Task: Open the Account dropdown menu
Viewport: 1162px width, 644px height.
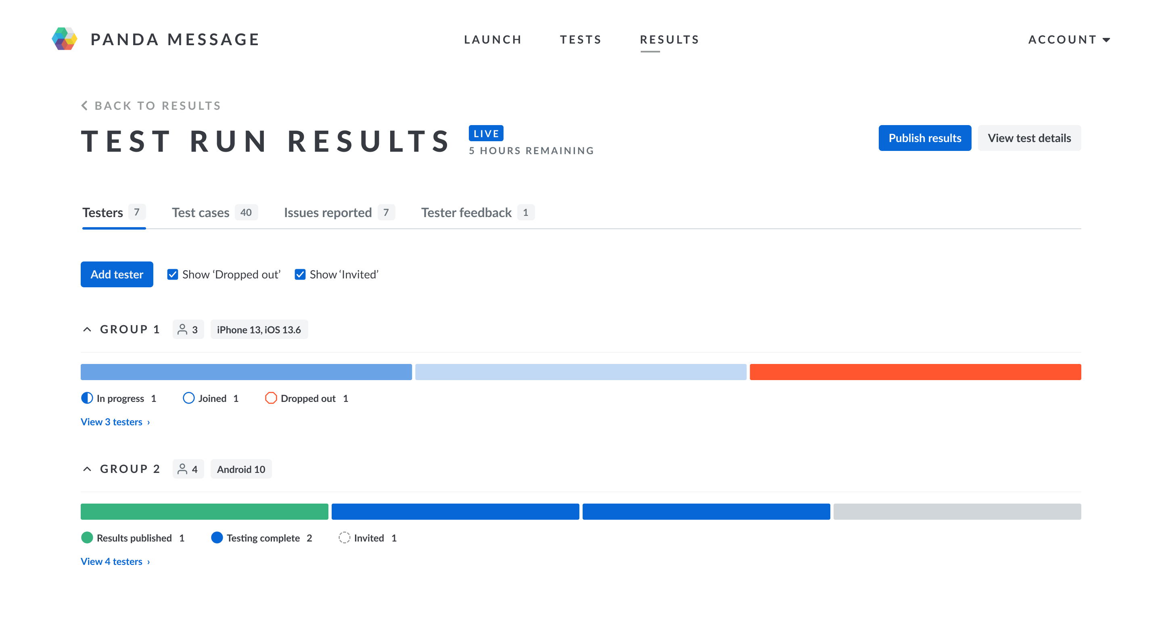Action: tap(1069, 40)
